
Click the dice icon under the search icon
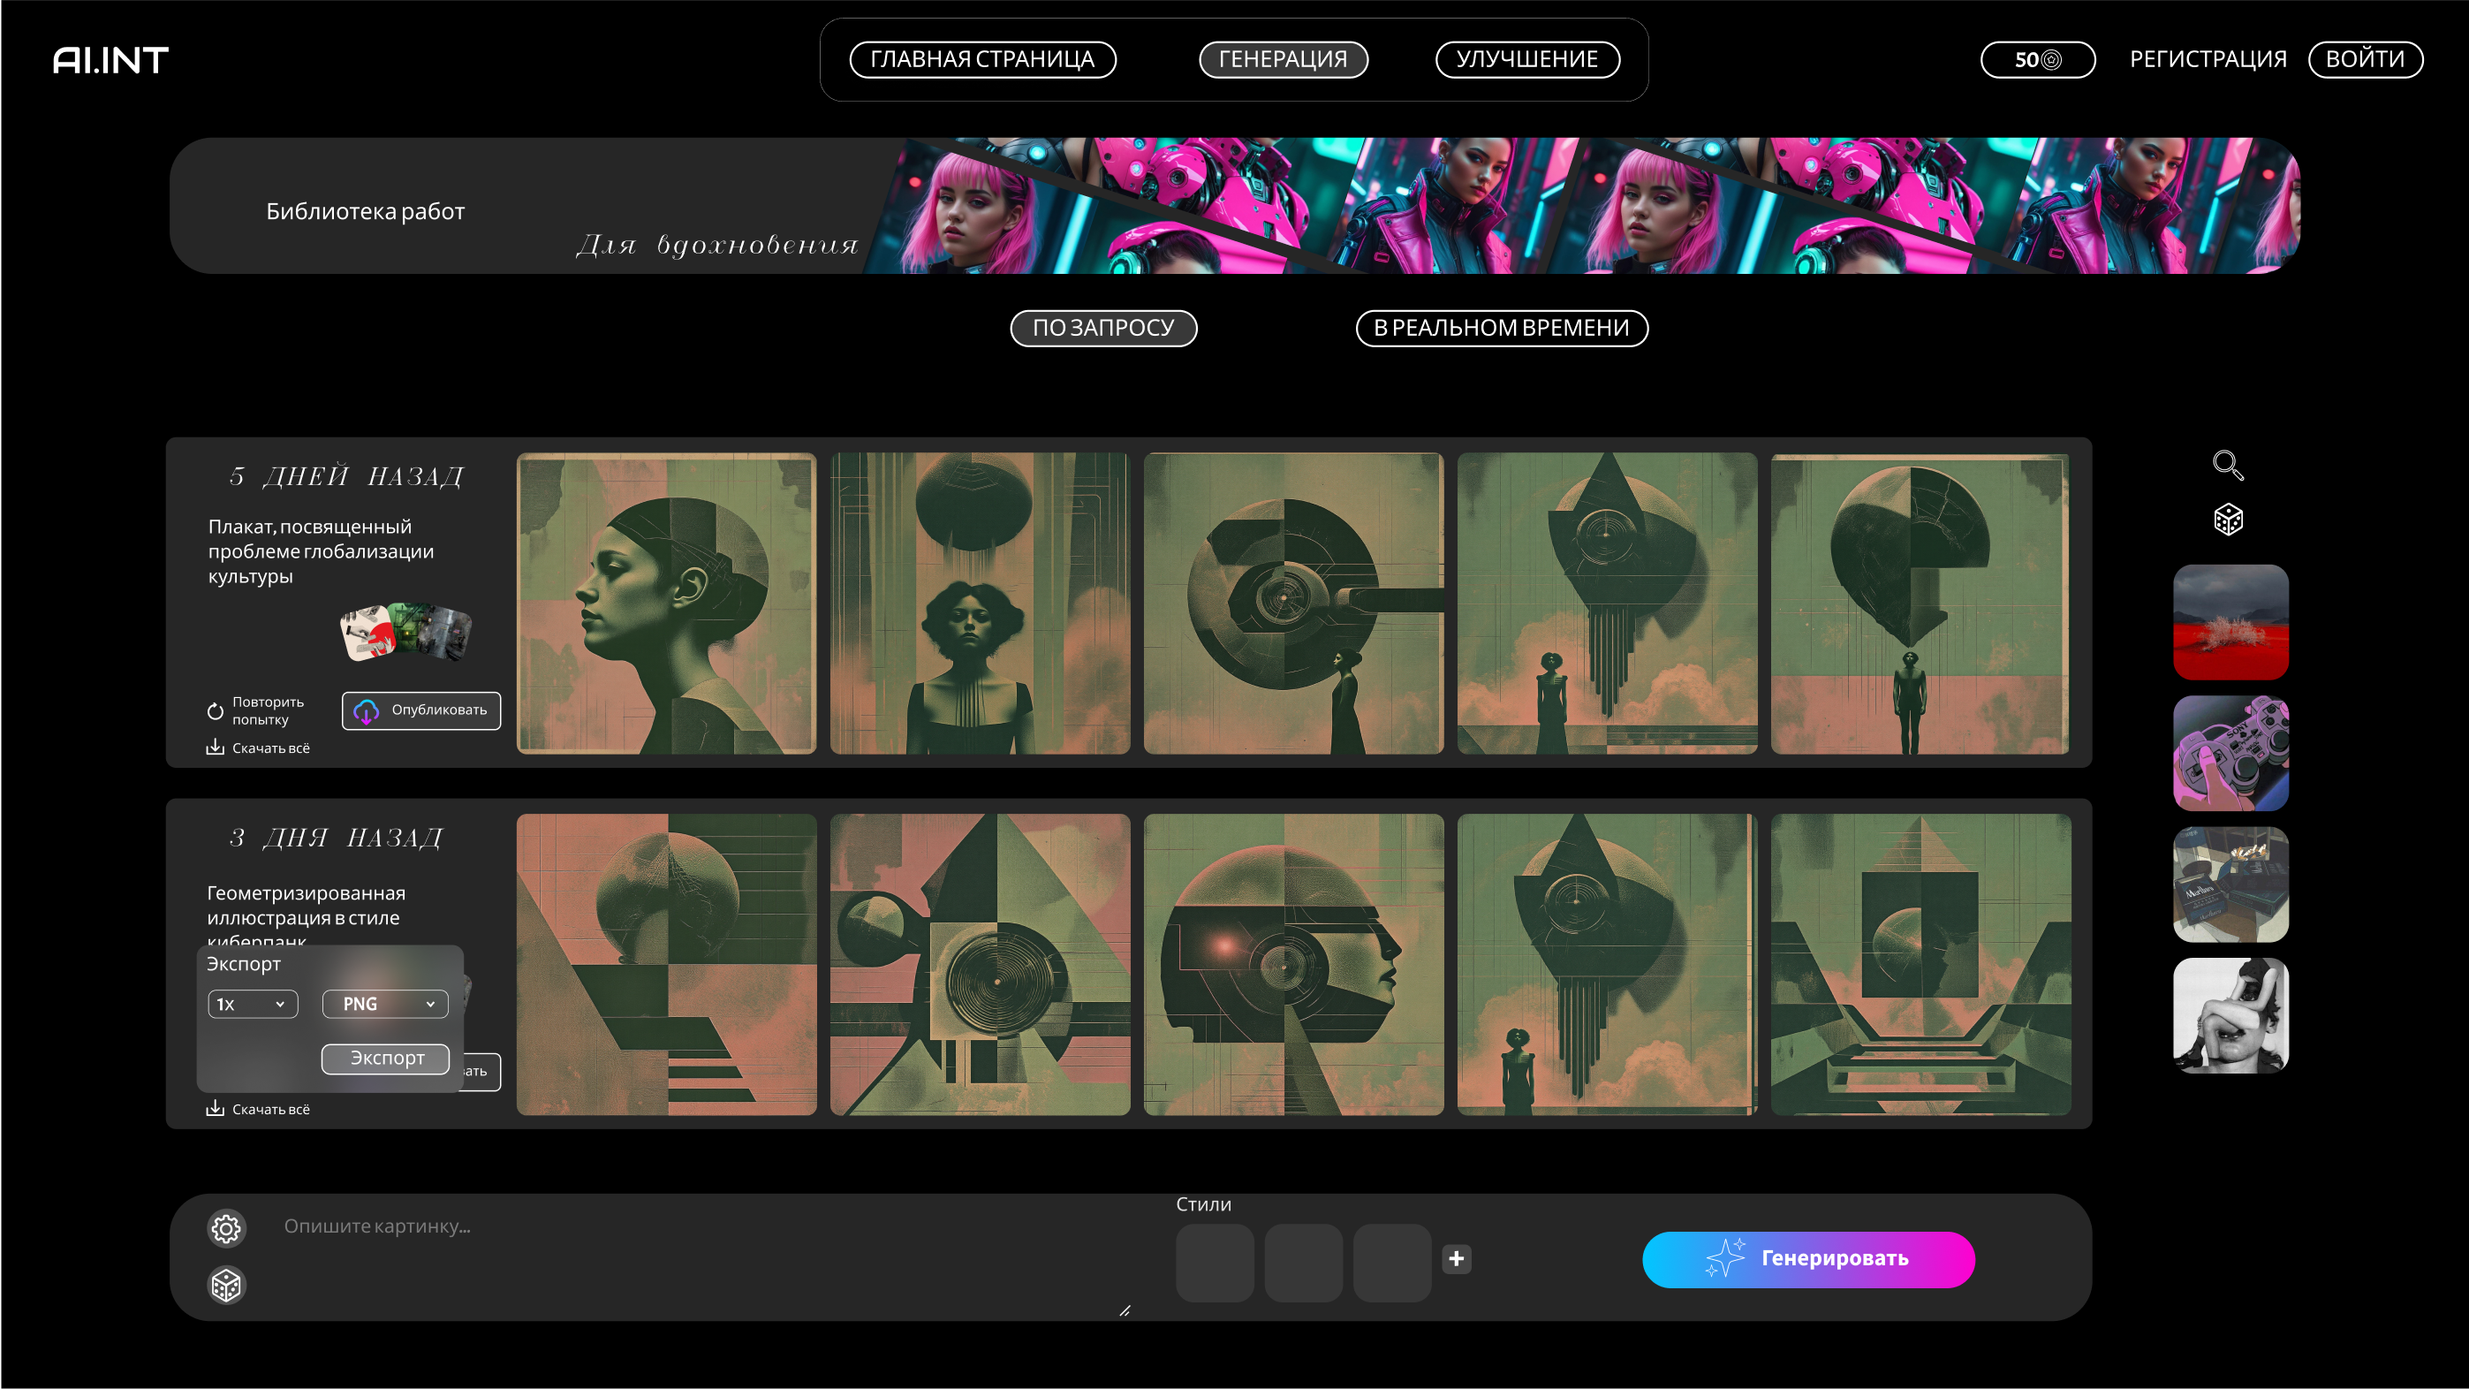pyautogui.click(x=2228, y=520)
